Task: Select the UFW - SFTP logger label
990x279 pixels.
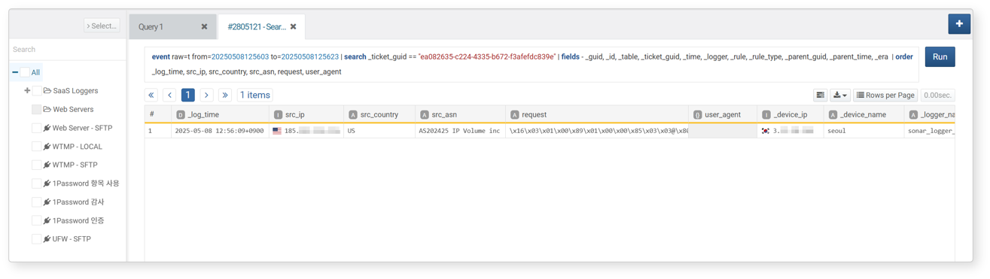Action: (x=72, y=239)
